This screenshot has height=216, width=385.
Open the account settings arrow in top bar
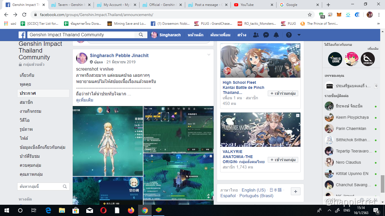(298, 35)
